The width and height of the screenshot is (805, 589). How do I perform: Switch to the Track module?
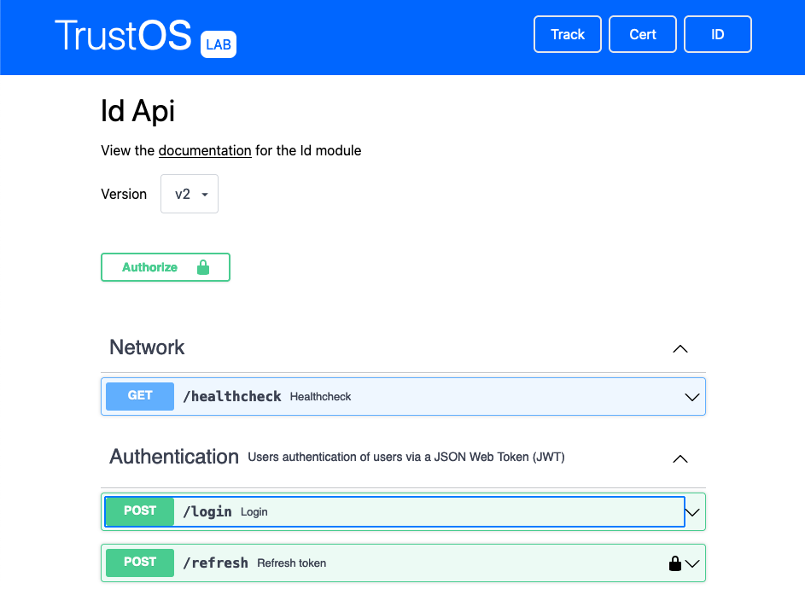(567, 34)
